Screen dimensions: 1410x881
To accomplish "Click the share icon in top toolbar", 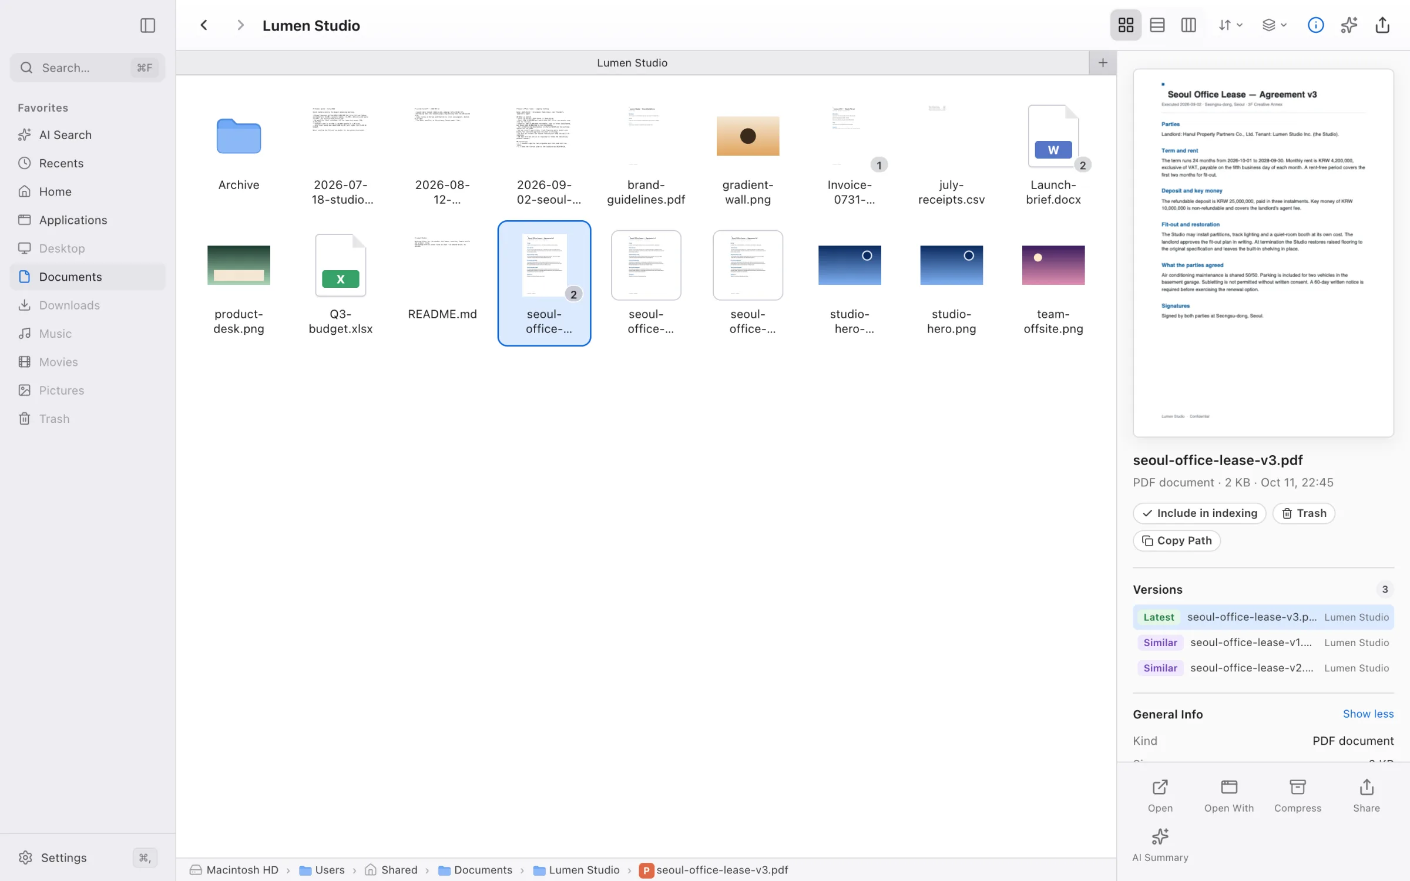I will point(1382,25).
